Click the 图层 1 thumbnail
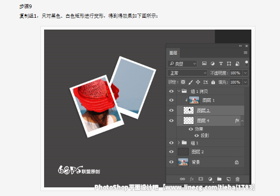The width and height of the screenshot is (280, 196). 194,100
